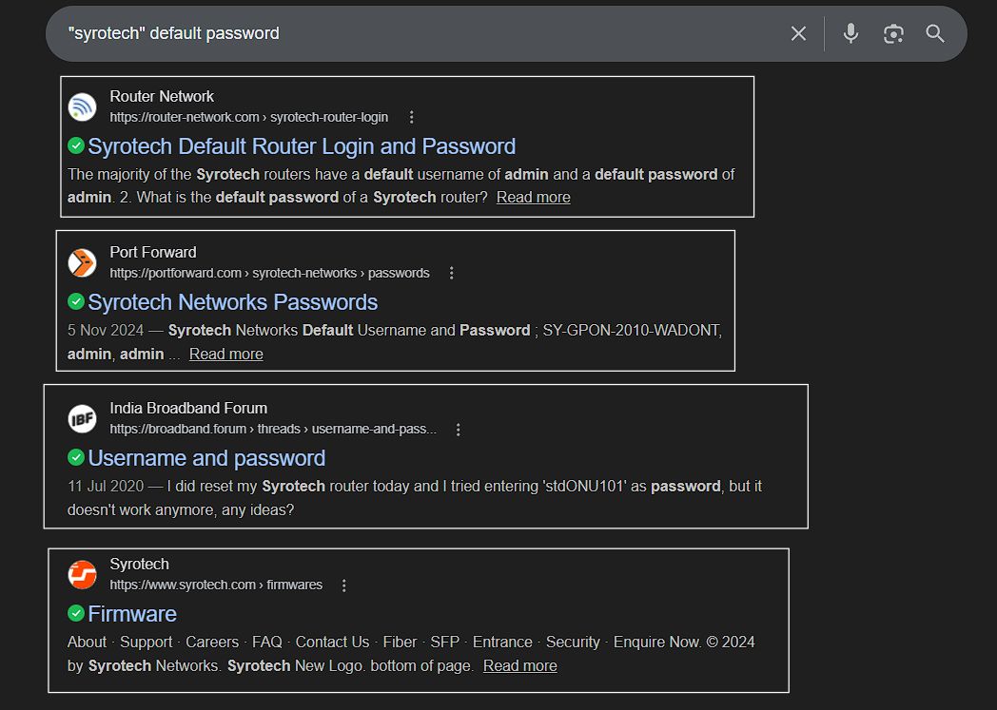Open the three-dot menu for the Router Network result
997x710 pixels.
click(411, 115)
